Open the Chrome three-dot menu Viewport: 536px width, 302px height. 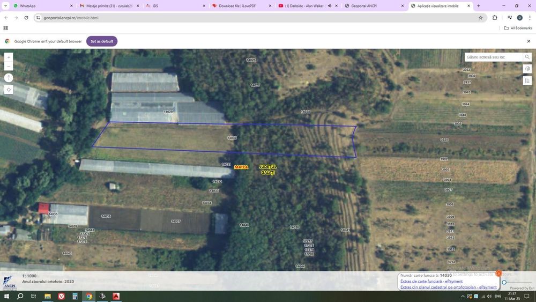530,18
